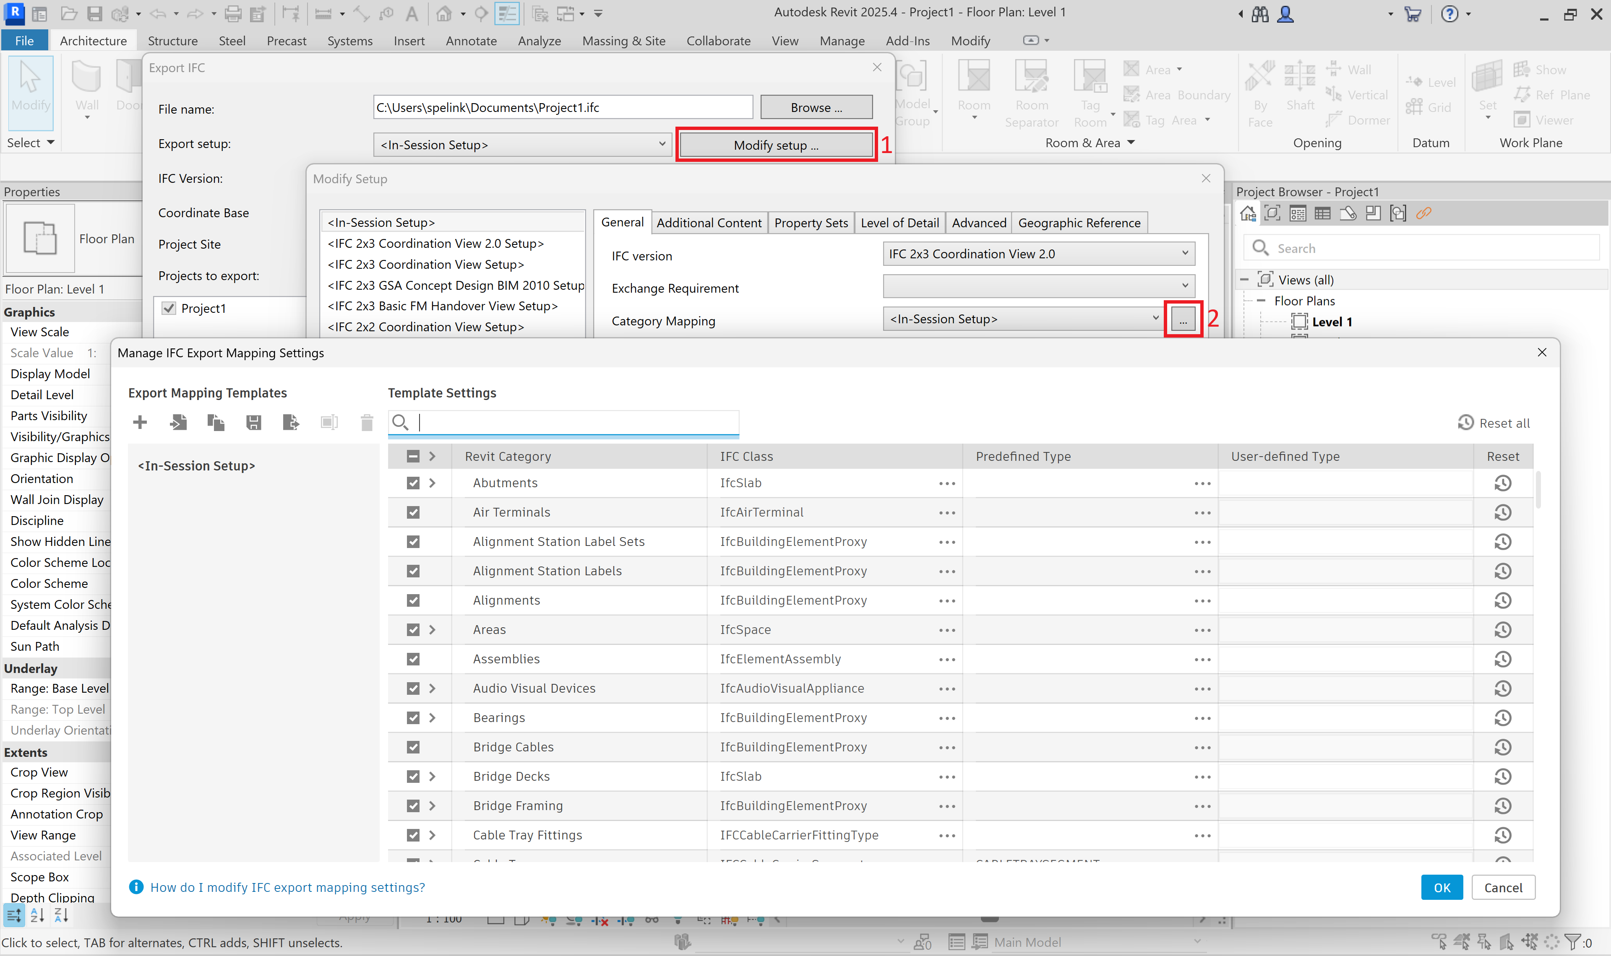Duplicate the selected mapping template
Screen dimensions: 1611x956
pyautogui.click(x=216, y=423)
